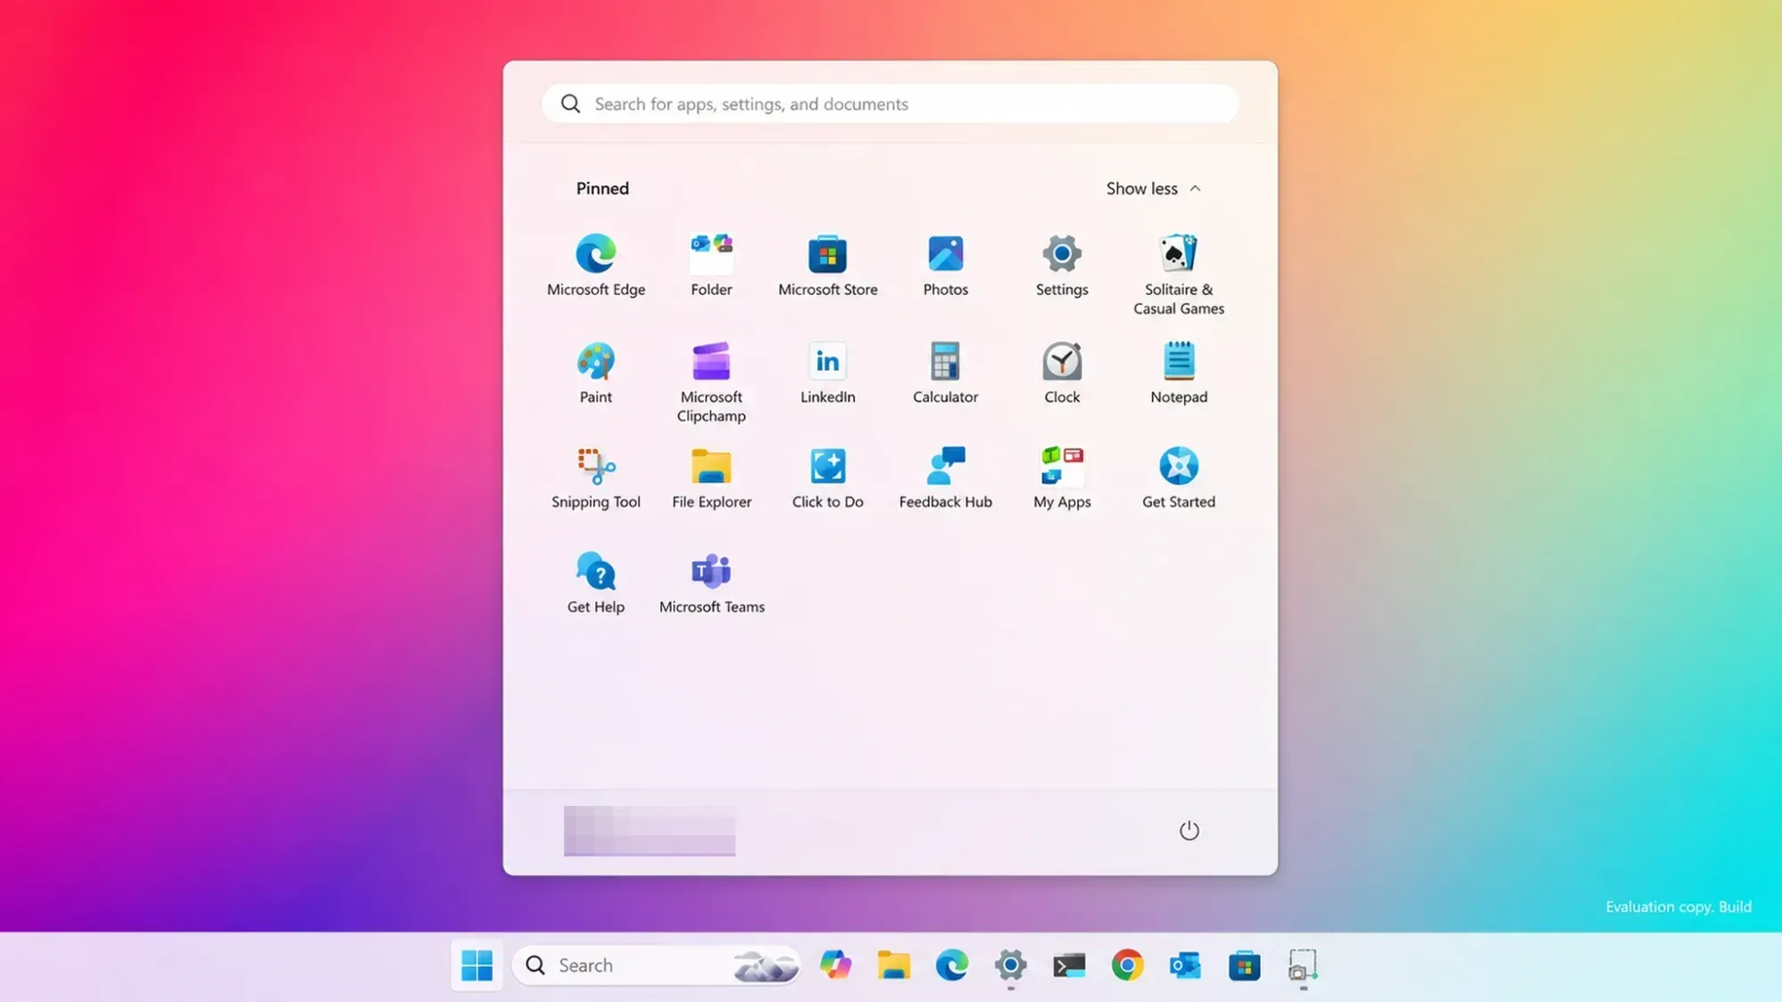Click the Windows Start button on taskbar

(477, 965)
